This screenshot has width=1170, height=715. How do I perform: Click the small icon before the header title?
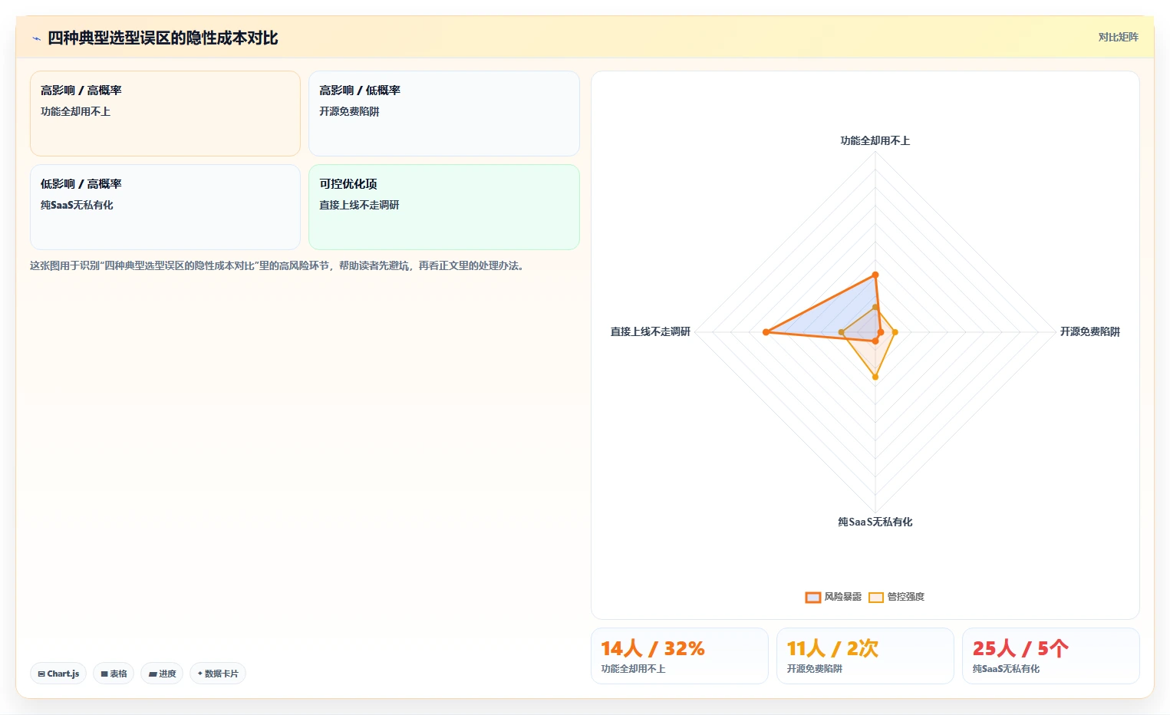36,38
